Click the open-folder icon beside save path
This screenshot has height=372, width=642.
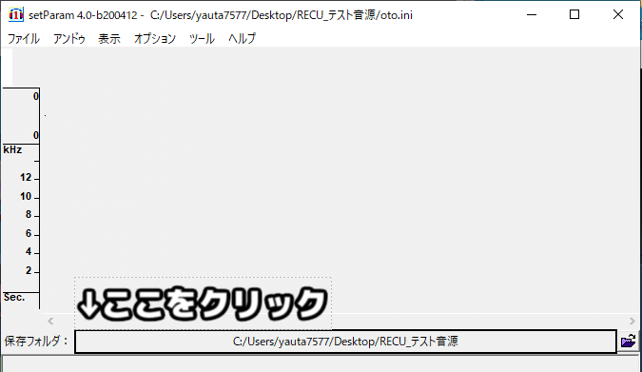pos(628,341)
